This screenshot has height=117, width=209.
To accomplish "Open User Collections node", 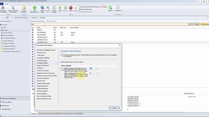I will point(8,33).
